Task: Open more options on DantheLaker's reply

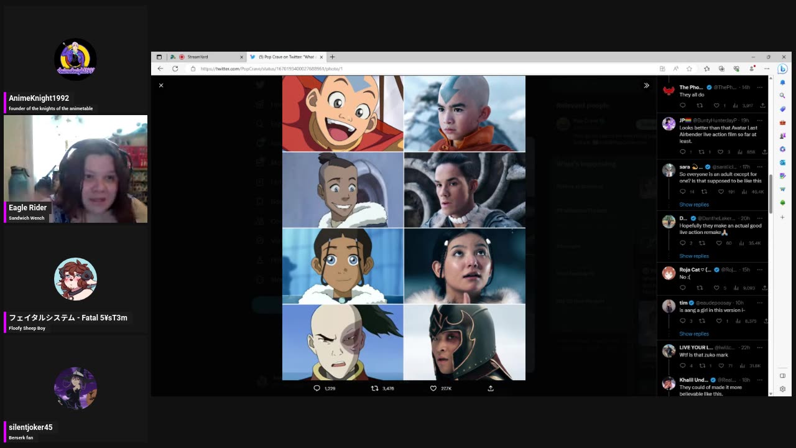Action: (x=759, y=218)
